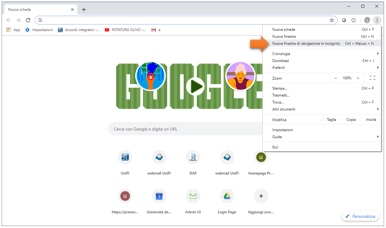Expand the Altri strumenti submenu

(x=322, y=109)
